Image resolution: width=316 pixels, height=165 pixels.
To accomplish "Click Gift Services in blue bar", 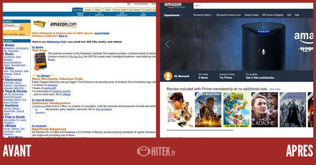I will point(99,14).
